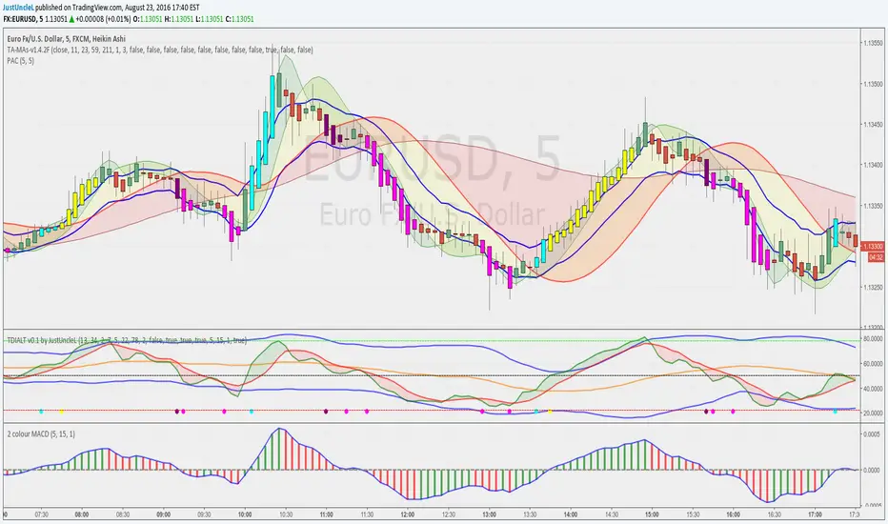Click the 1.13350 price axis label
This screenshot has height=524, width=888.
click(873, 206)
